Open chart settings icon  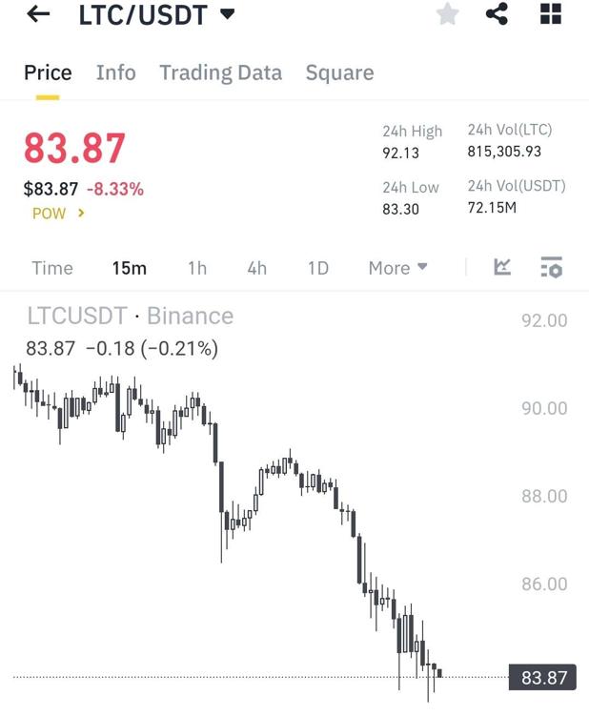[551, 268]
